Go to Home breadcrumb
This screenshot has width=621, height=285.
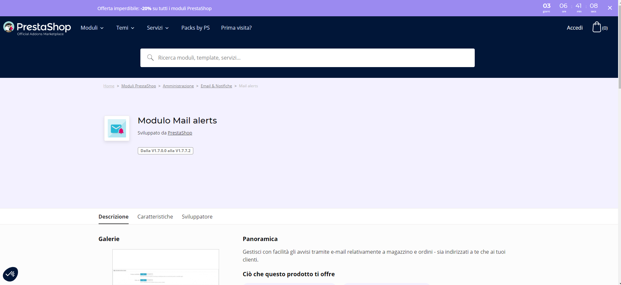[x=109, y=86]
